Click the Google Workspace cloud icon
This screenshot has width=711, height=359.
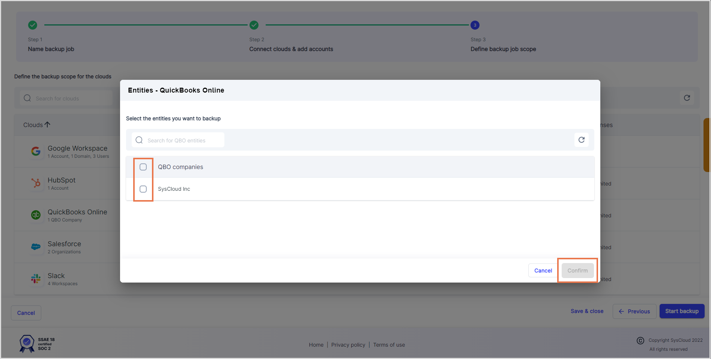36,151
